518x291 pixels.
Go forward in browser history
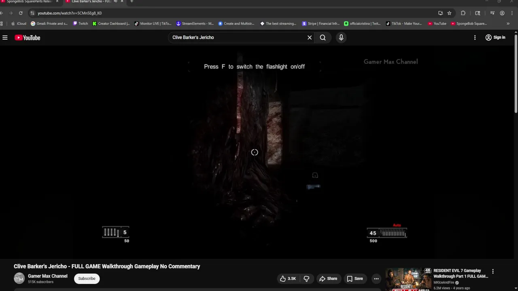[11, 13]
